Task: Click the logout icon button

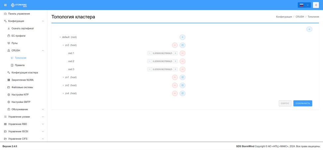Action: (x=316, y=5)
